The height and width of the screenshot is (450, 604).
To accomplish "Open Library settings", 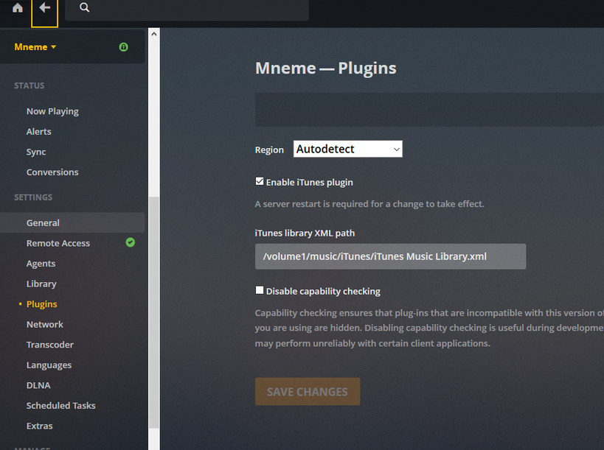I will tap(41, 284).
